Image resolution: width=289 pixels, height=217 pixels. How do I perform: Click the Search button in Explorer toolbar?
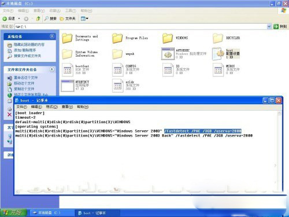50,19
